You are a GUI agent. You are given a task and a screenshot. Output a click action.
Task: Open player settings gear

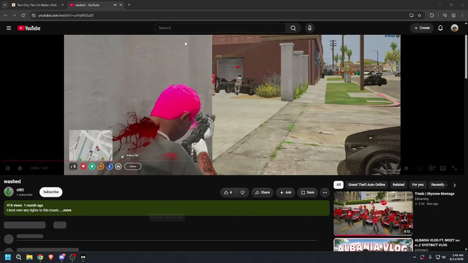click(x=431, y=168)
